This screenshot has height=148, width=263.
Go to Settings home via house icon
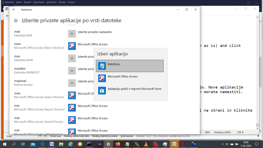(x=16, y=20)
